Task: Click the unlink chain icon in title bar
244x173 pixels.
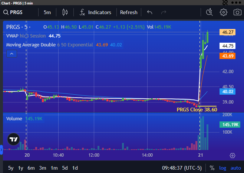Action: [x=225, y=3]
